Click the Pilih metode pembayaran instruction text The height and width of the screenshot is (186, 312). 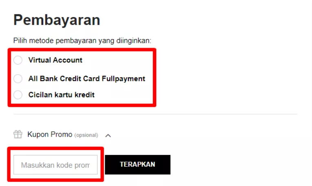click(82, 40)
